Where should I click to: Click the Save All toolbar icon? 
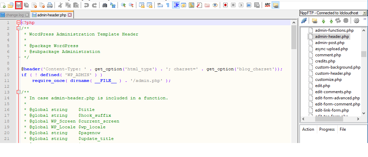tap(27, 5)
